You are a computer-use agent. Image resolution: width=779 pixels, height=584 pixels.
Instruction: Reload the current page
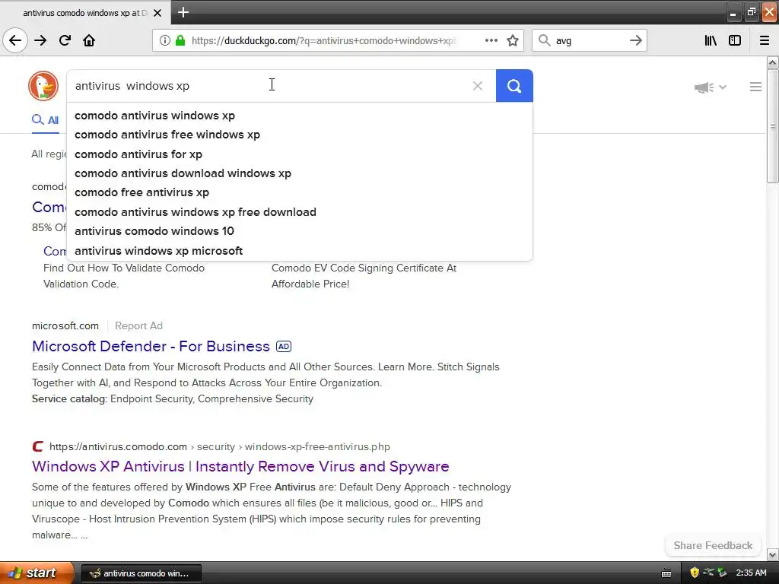click(x=65, y=40)
